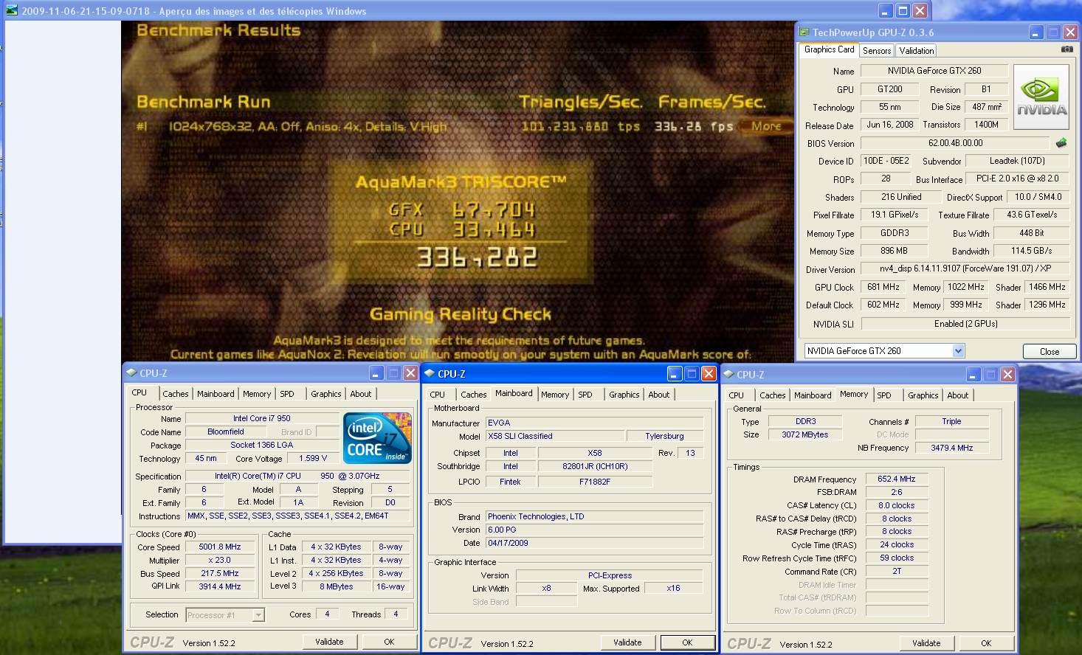Click the title bar icon of the CPU-Z CPU window
Viewport: 1082px width, 655px height.
tap(131, 373)
